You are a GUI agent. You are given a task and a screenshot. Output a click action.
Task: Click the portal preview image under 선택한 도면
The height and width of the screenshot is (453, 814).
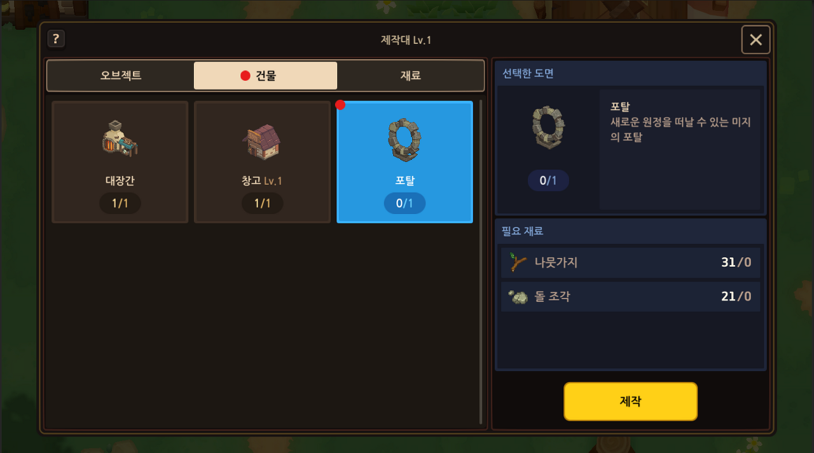pos(548,128)
